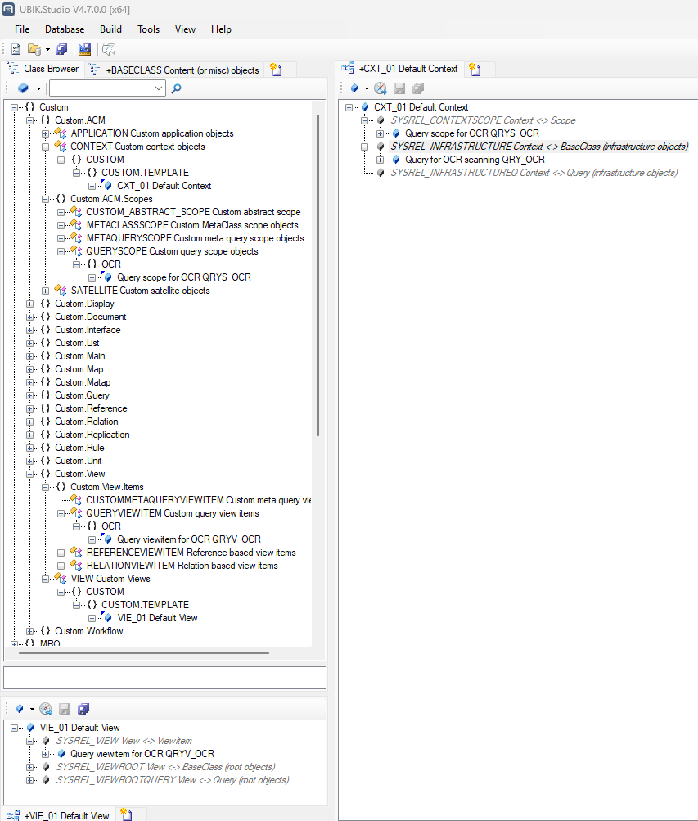Open the Class Browser search combo box
The width and height of the screenshot is (698, 821).
[159, 88]
